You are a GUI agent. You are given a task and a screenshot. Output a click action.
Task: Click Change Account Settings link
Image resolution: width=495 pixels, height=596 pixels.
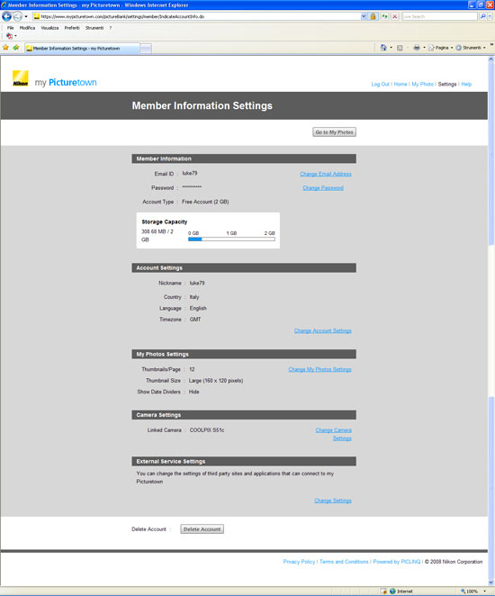pos(322,330)
